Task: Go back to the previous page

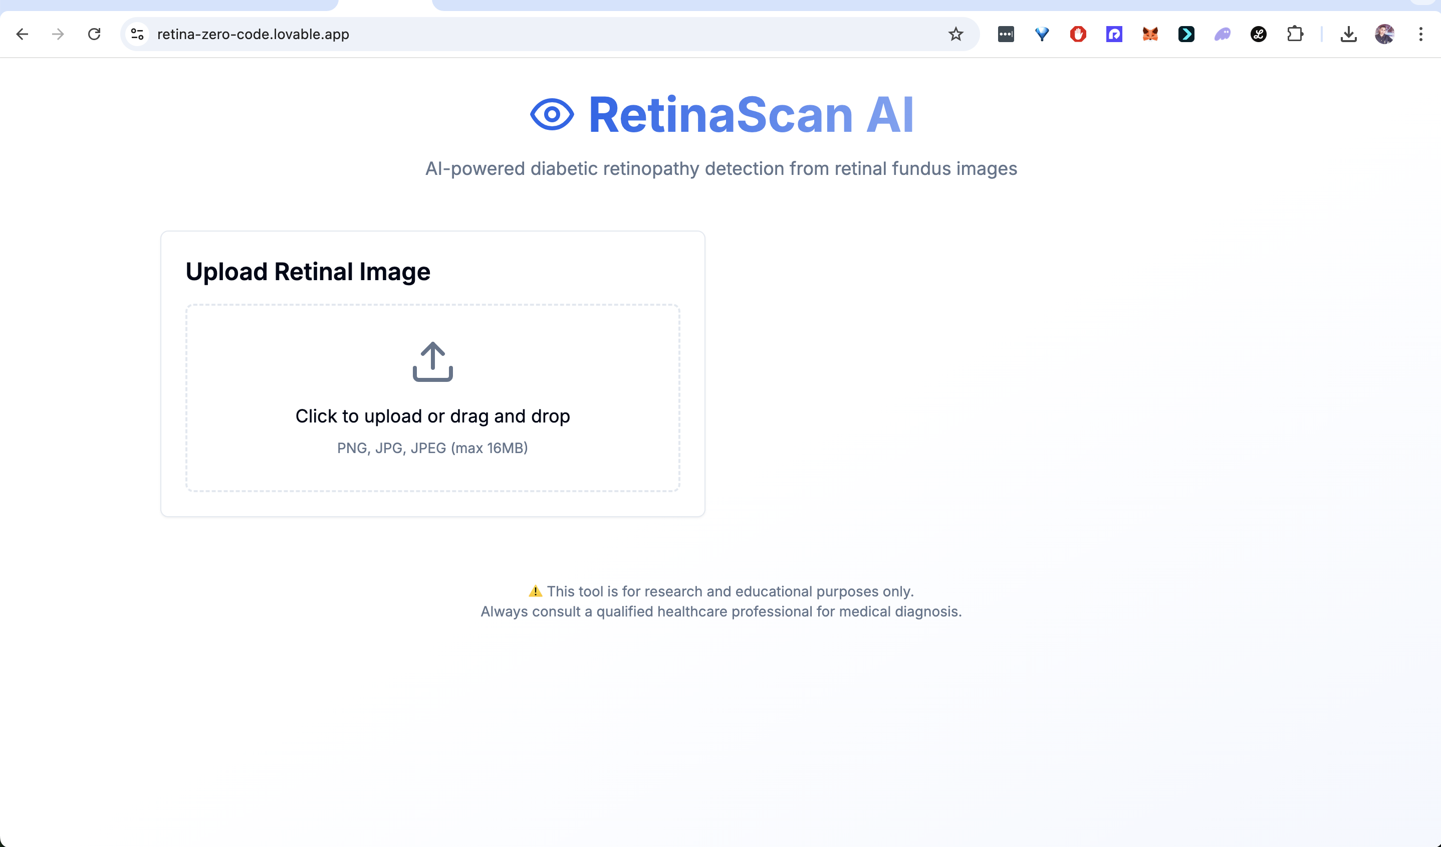Action: click(x=23, y=34)
